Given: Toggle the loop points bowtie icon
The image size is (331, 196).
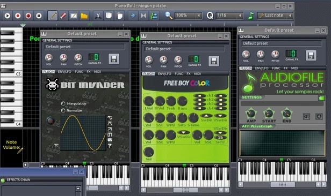Looking at the screenshot, I should [x=143, y=16].
